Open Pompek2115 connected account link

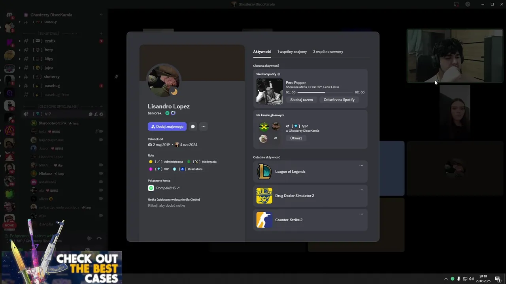pyautogui.click(x=168, y=188)
